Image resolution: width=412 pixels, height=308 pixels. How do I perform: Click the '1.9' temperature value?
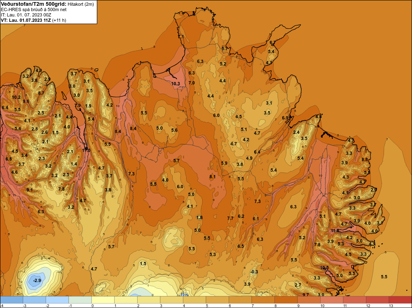pos(88,106)
